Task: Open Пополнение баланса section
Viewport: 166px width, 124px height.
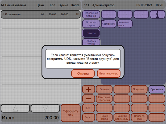Action: tap(91, 14)
